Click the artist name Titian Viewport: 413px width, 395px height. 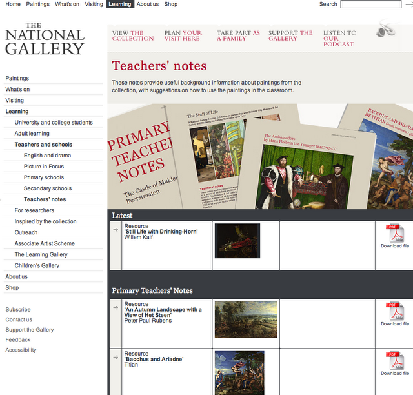(131, 365)
